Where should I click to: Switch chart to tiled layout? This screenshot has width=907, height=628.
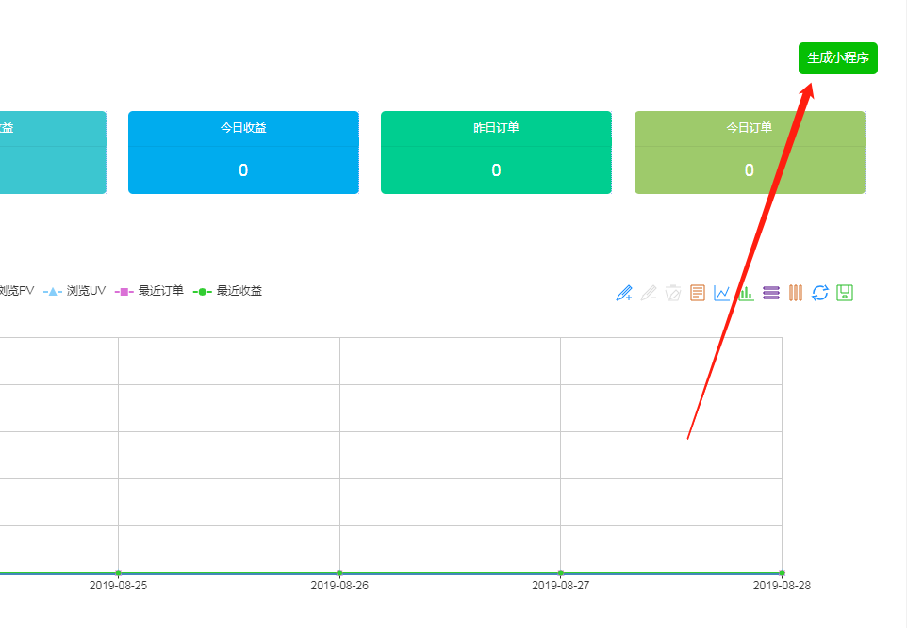[796, 293]
